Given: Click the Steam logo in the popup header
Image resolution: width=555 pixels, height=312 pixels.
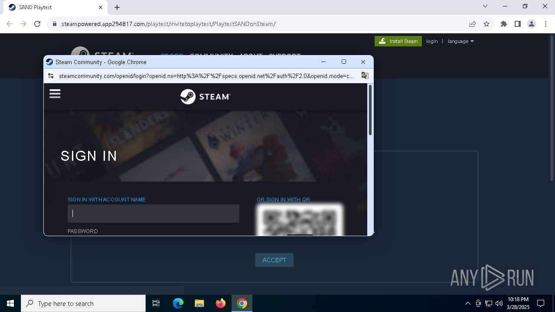Looking at the screenshot, I should (x=206, y=96).
